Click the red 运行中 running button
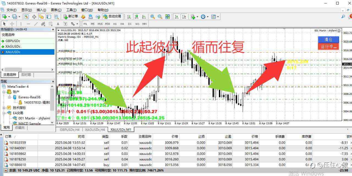Screen dimensions: 352x176 (328, 46)
